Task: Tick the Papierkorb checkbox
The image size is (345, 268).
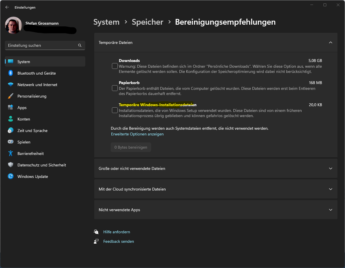Action: tap(115, 88)
